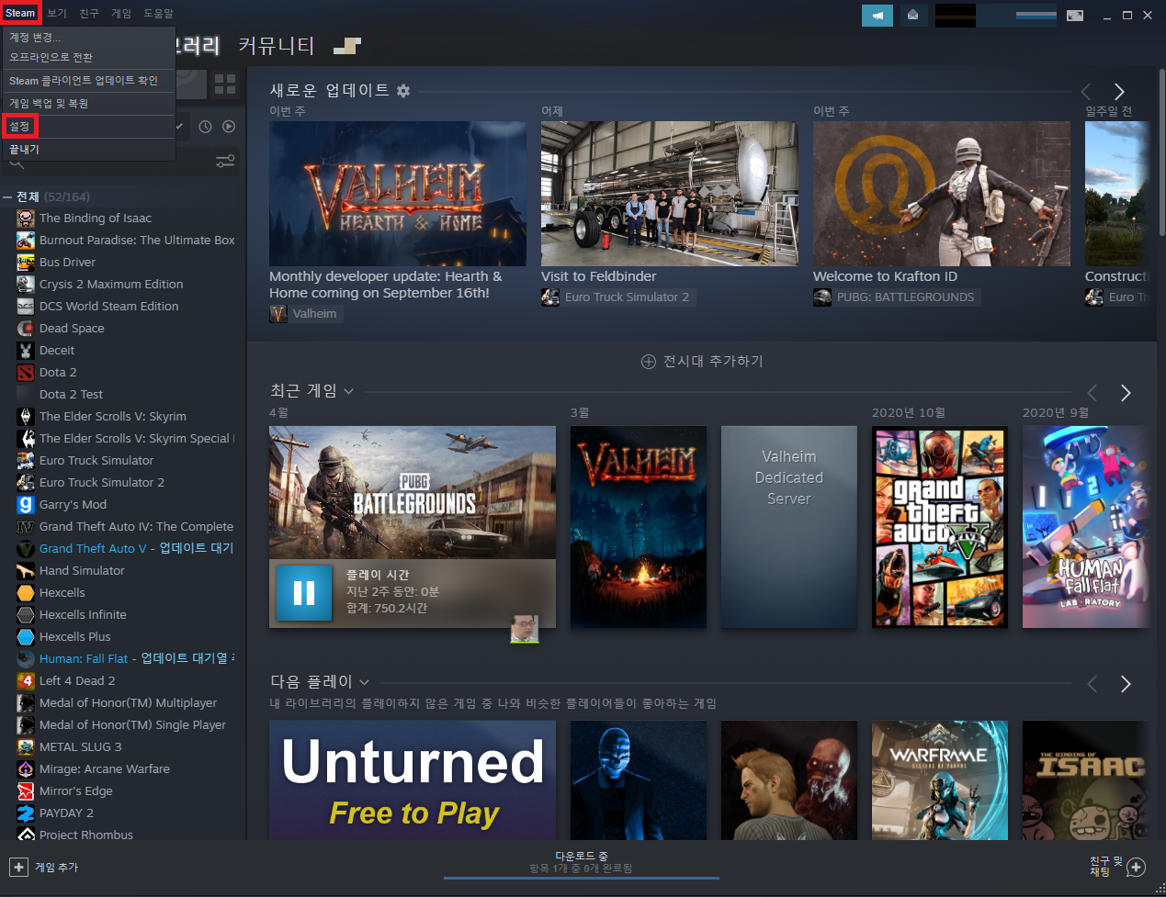Click 전시대 추가하기 add shelf button
Viewport: 1166px width, 897px height.
[702, 362]
